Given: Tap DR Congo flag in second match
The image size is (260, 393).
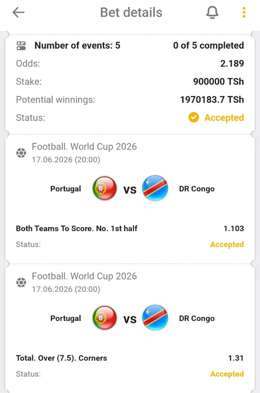Looking at the screenshot, I should (x=155, y=318).
